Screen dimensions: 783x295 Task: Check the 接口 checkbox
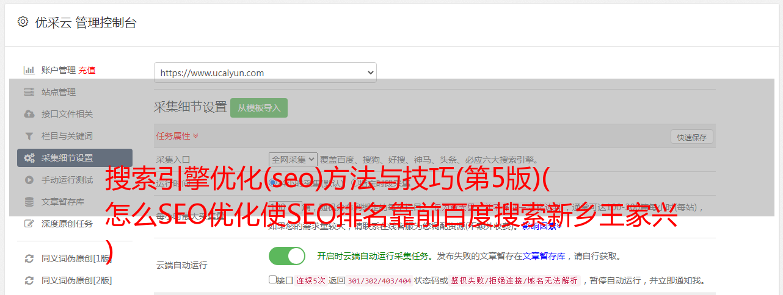pos(273,280)
